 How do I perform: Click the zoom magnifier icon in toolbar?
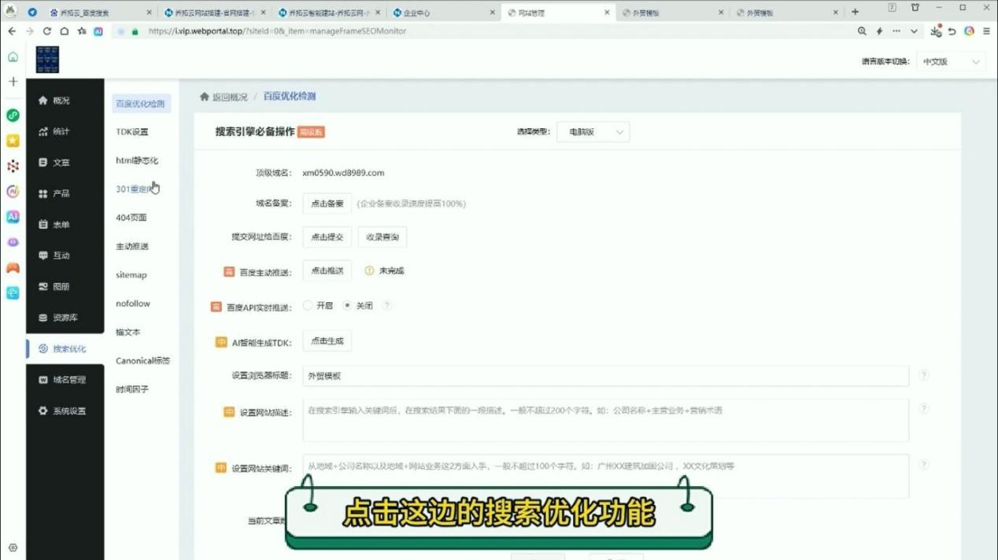click(862, 31)
